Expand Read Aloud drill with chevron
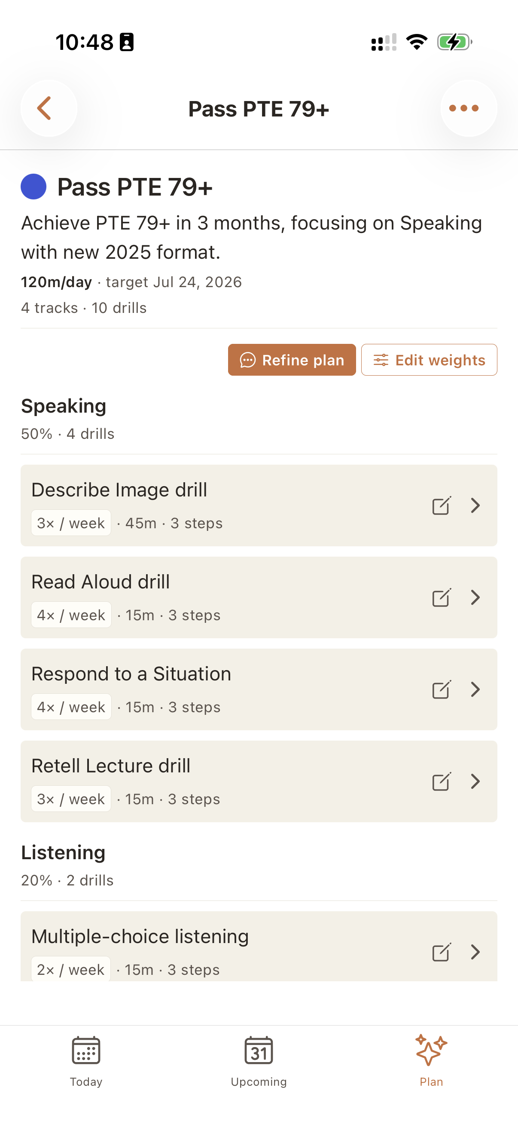 [475, 597]
